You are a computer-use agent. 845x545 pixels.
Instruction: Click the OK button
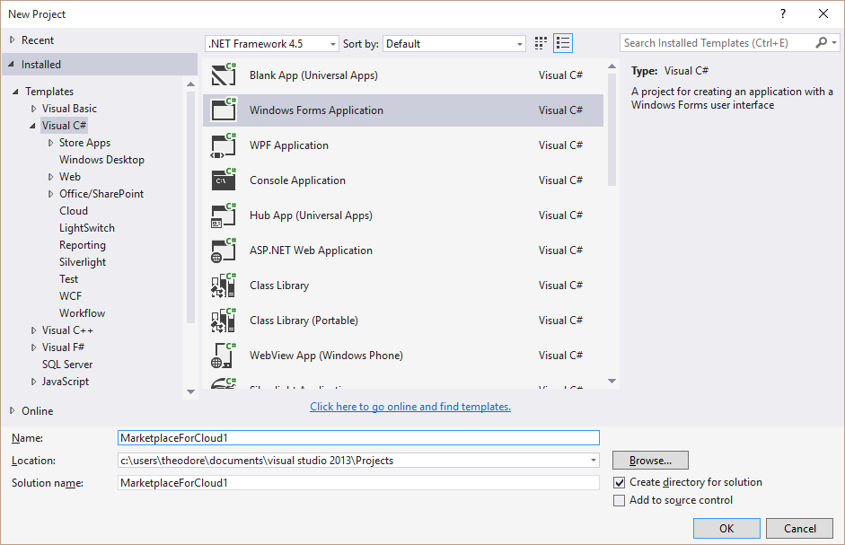(726, 528)
